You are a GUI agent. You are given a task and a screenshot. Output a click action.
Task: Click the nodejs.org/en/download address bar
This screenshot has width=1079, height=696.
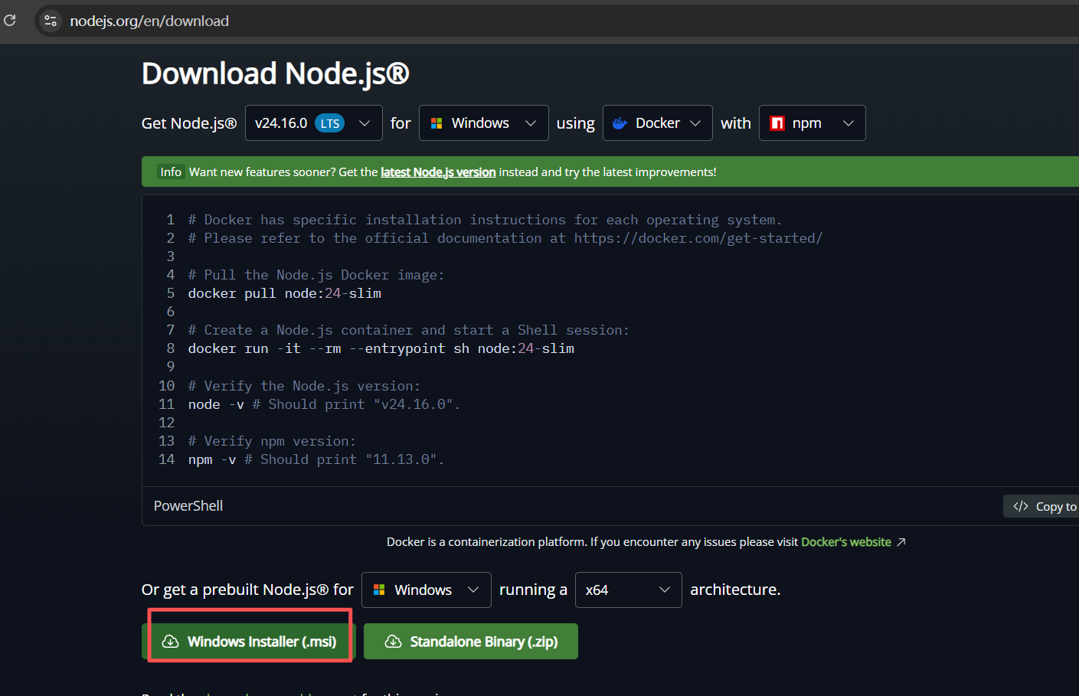coord(149,21)
